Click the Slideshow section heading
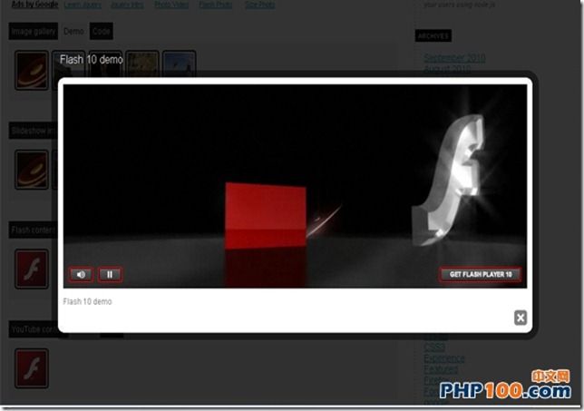Image resolution: width=584 pixels, height=411 pixels. [33, 131]
